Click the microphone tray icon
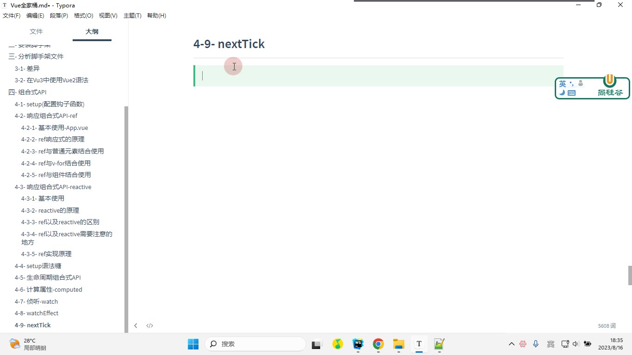The height and width of the screenshot is (355, 632). (536, 344)
